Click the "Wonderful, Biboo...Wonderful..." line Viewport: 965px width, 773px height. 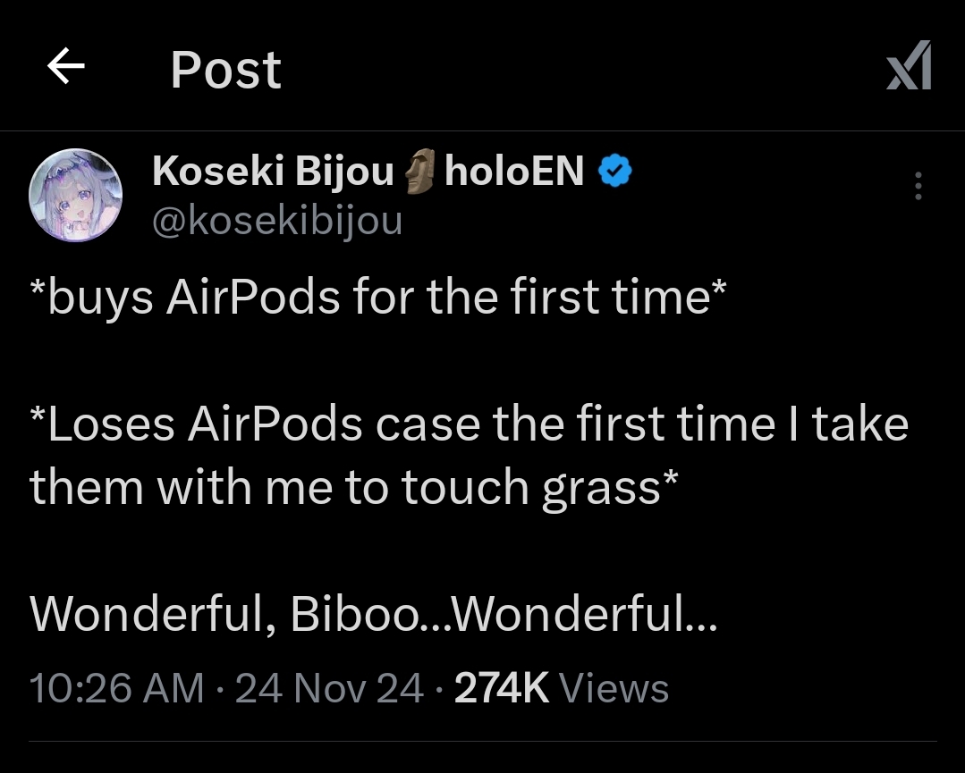(x=374, y=613)
